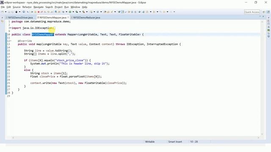Click the Resume debug icon
The width and height of the screenshot is (271, 152).
click(x=32, y=12)
